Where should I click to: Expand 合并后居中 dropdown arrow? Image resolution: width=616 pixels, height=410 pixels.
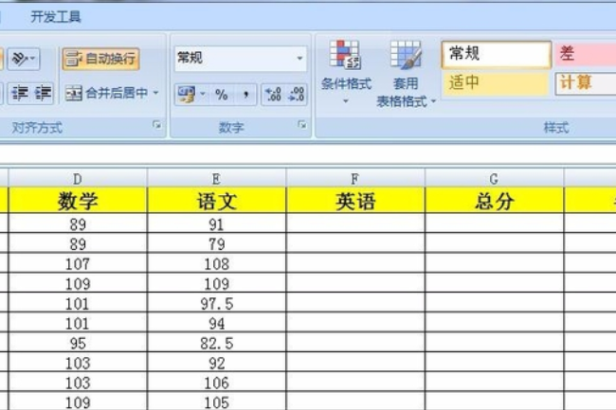[x=156, y=94]
